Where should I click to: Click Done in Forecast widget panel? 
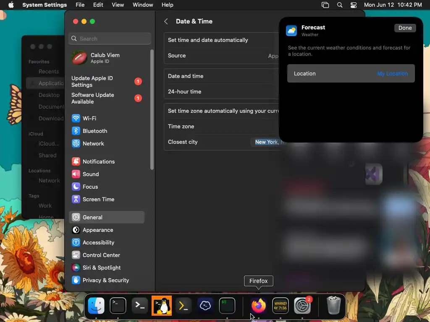tap(405, 28)
